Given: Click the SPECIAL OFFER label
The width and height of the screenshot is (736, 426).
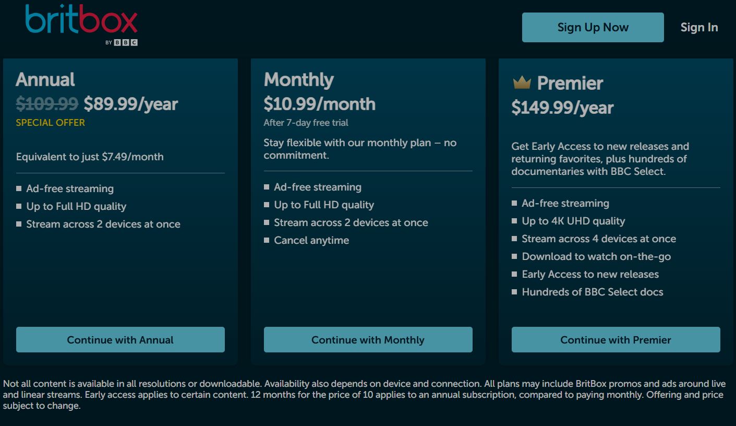Looking at the screenshot, I should coord(50,124).
